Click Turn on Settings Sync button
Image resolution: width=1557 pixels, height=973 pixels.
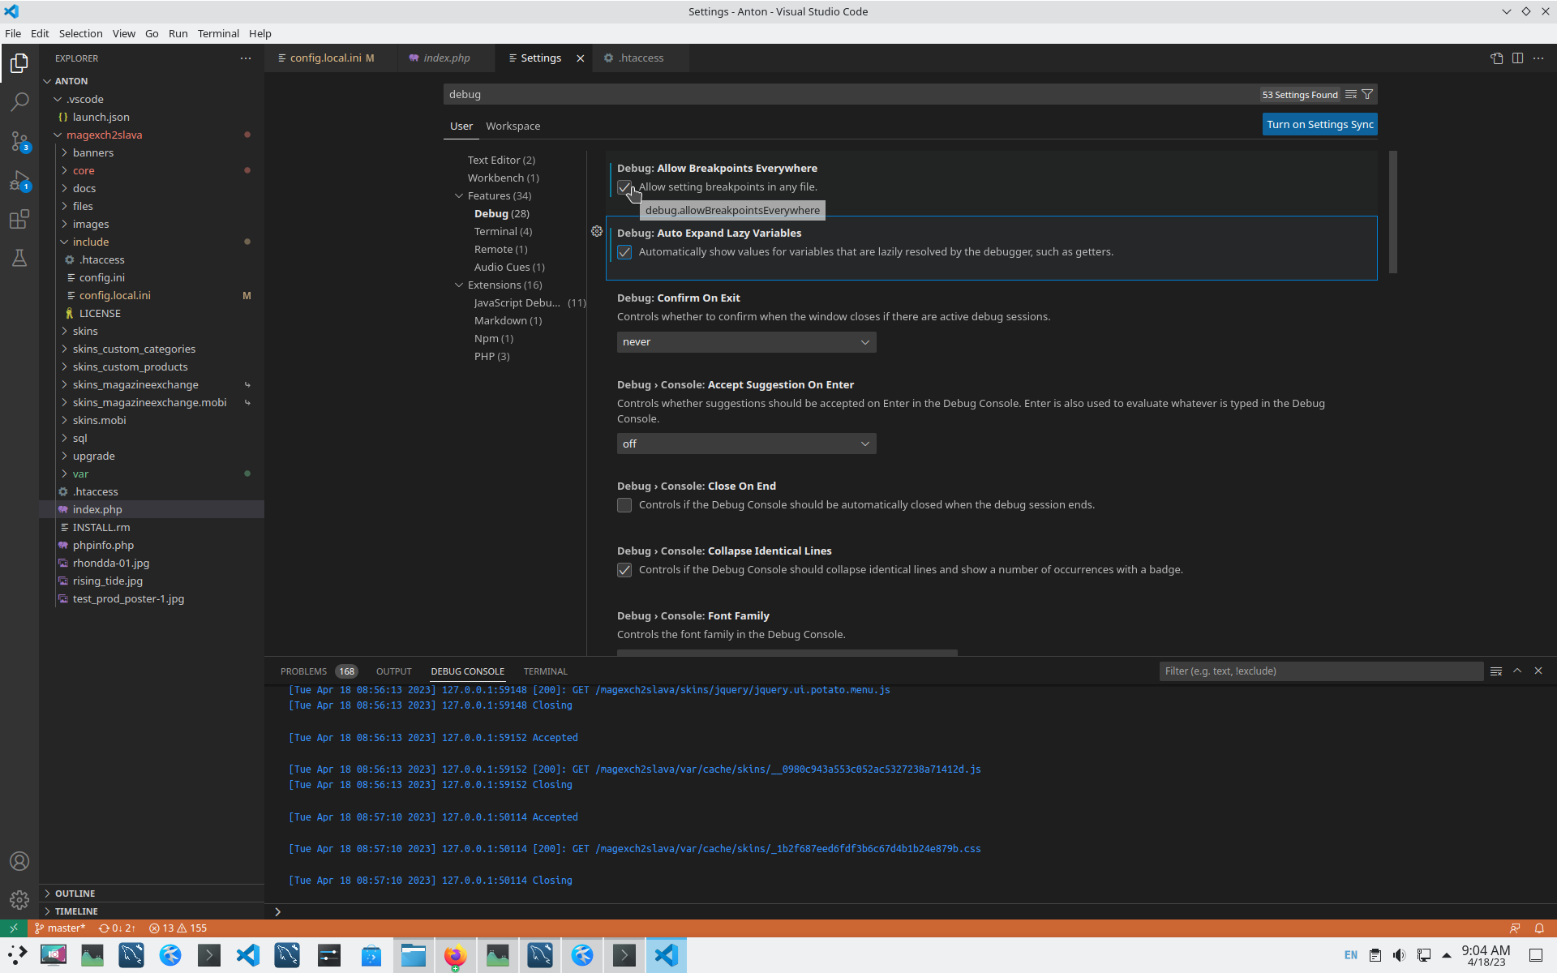tap(1319, 124)
